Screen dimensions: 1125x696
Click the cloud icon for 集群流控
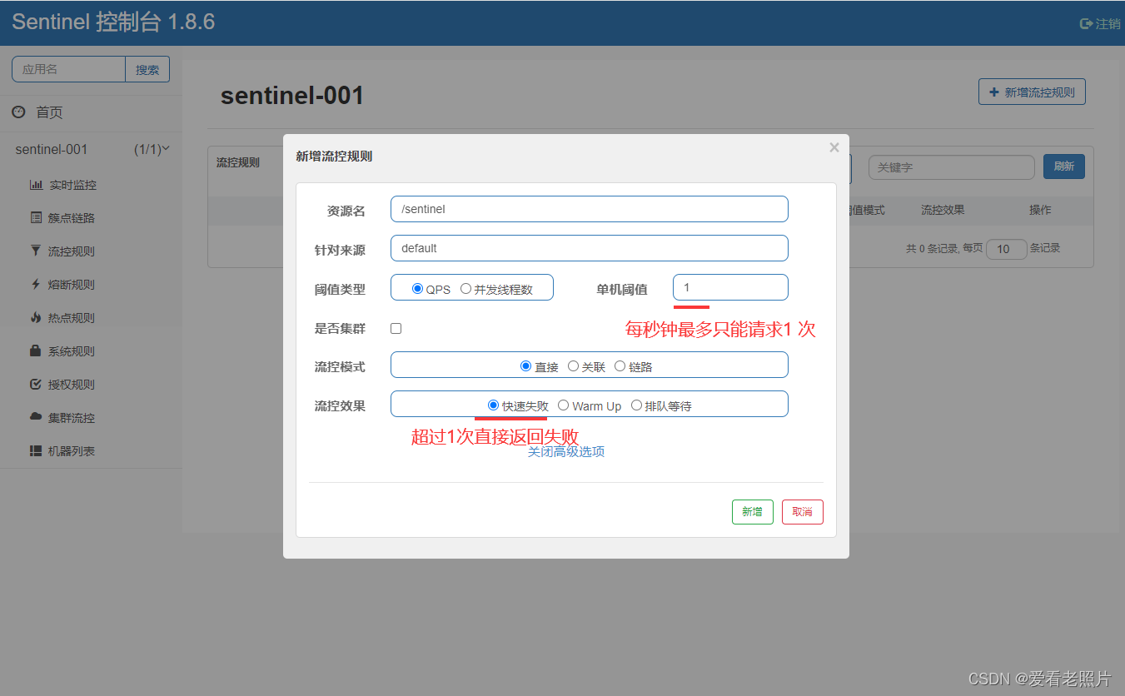[x=36, y=416]
